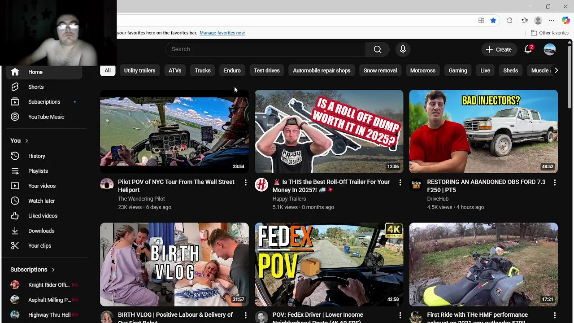Select the Live chip
This screenshot has height=323, width=574.
pos(485,70)
